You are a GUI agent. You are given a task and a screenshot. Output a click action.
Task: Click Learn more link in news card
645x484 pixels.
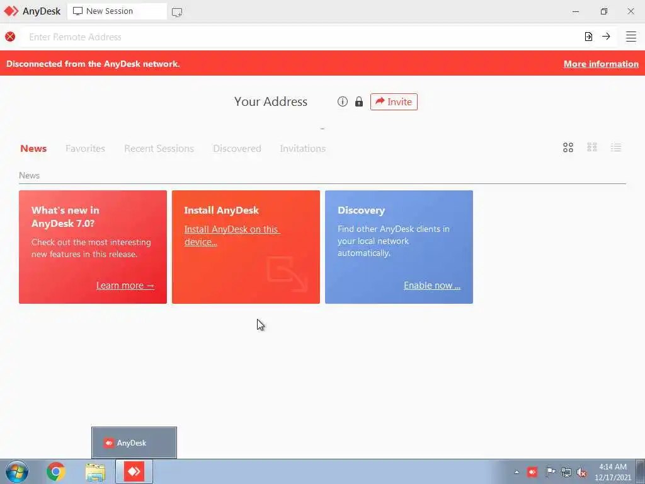125,285
